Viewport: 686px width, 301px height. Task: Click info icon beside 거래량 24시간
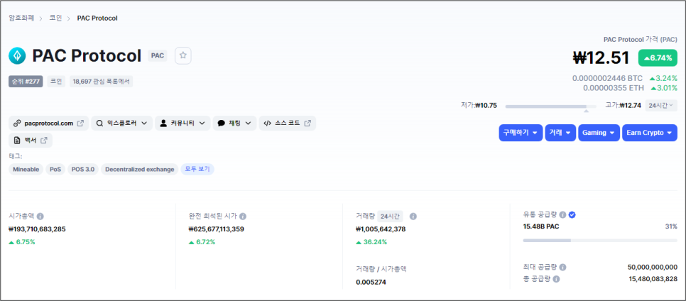[413, 216]
